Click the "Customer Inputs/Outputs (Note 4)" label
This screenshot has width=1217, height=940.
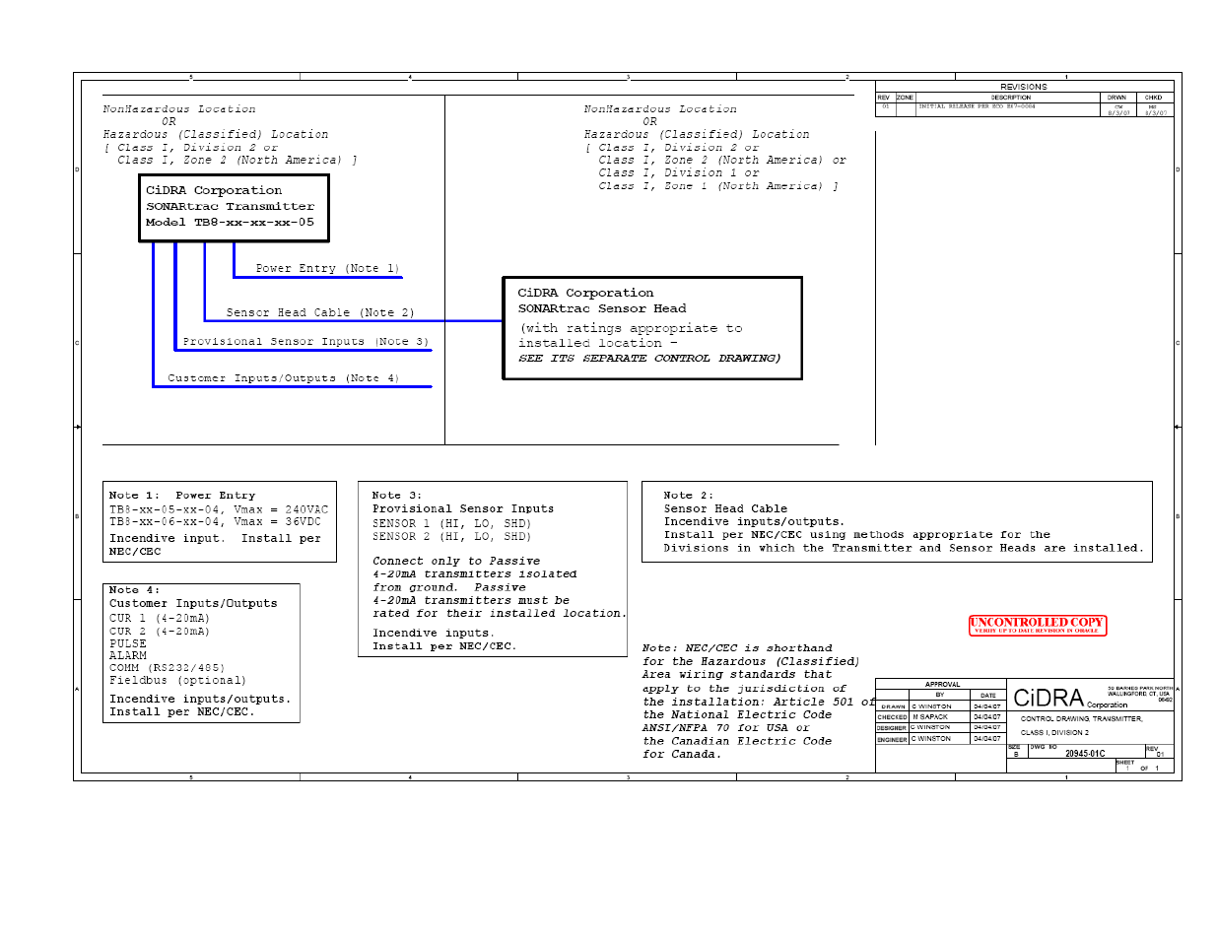(x=283, y=378)
